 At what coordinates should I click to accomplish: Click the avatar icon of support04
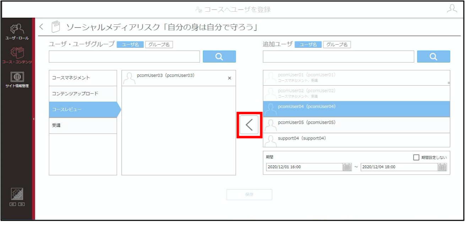(x=271, y=141)
